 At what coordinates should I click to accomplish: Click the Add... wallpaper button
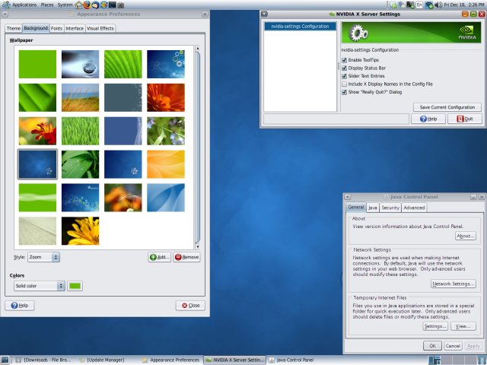point(159,257)
